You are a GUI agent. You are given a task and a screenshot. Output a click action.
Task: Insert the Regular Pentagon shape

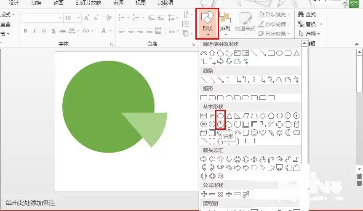[x=271, y=115]
